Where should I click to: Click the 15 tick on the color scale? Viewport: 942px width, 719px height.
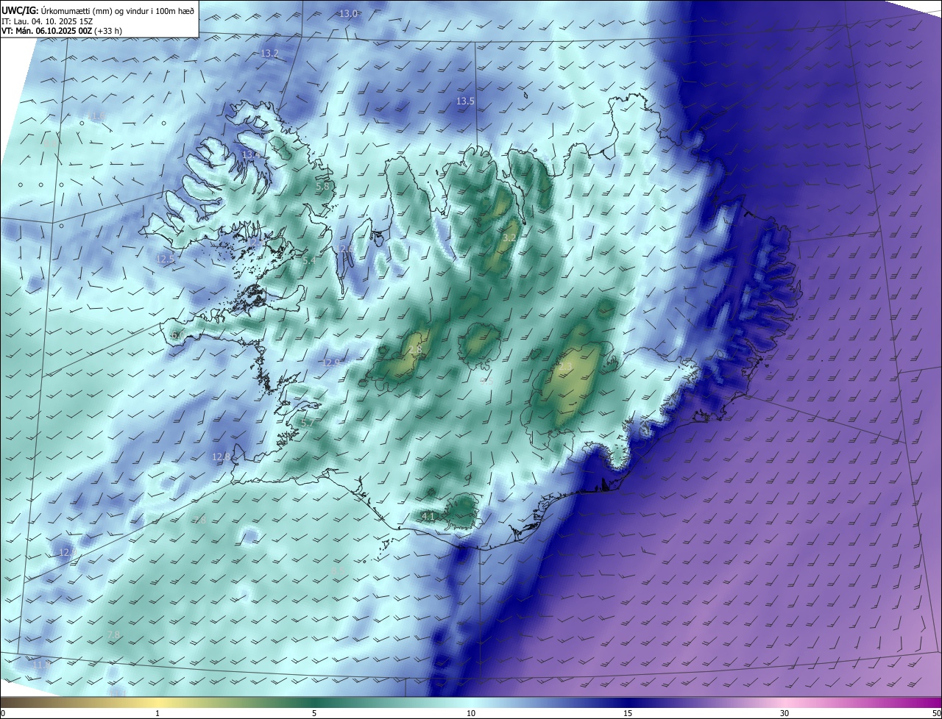point(628,713)
